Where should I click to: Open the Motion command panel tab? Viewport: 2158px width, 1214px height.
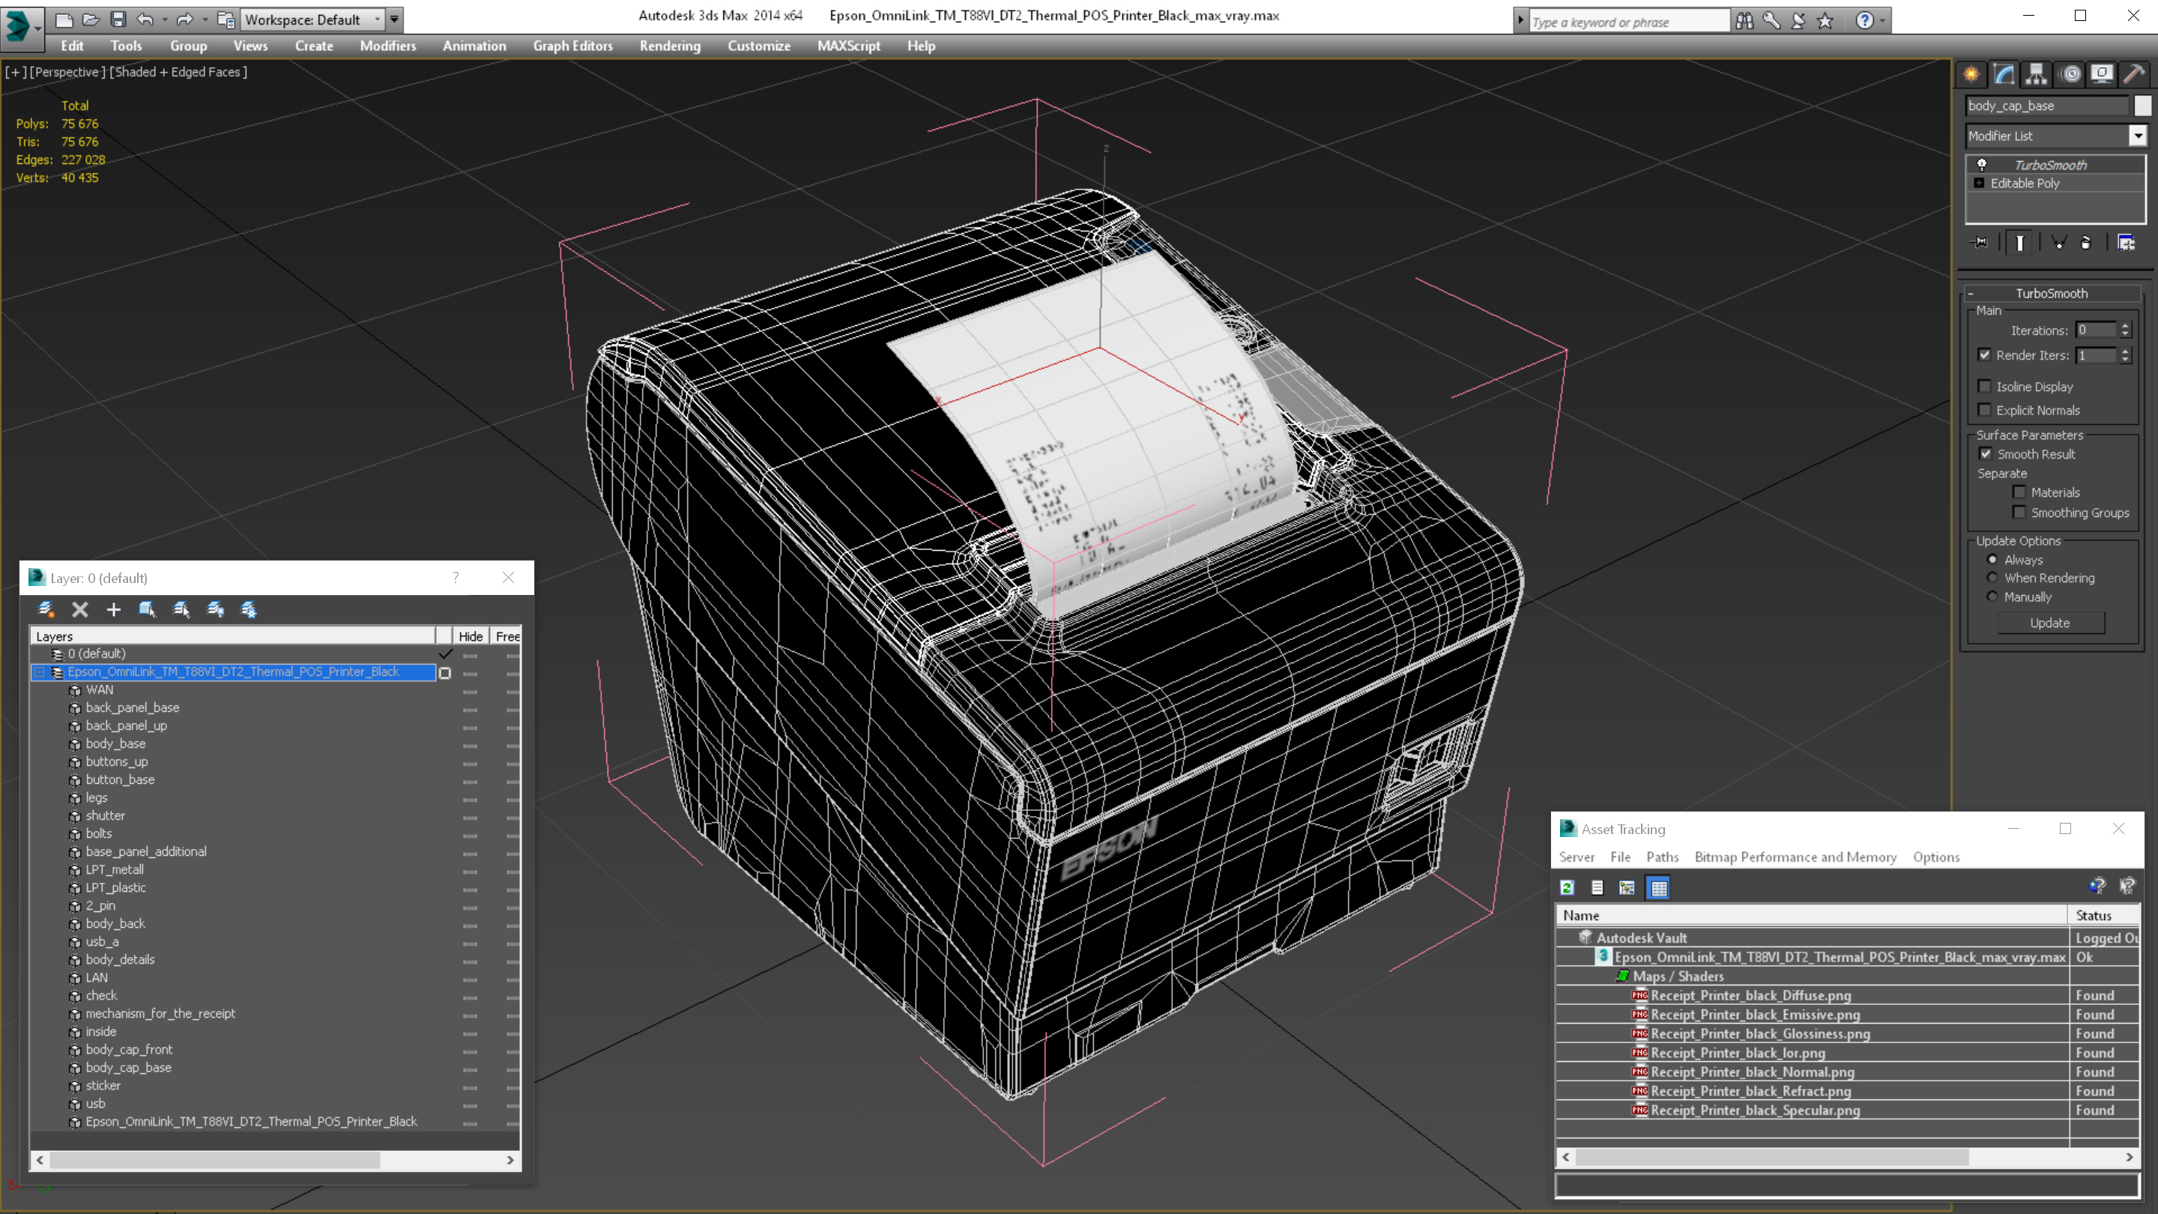2070,73
